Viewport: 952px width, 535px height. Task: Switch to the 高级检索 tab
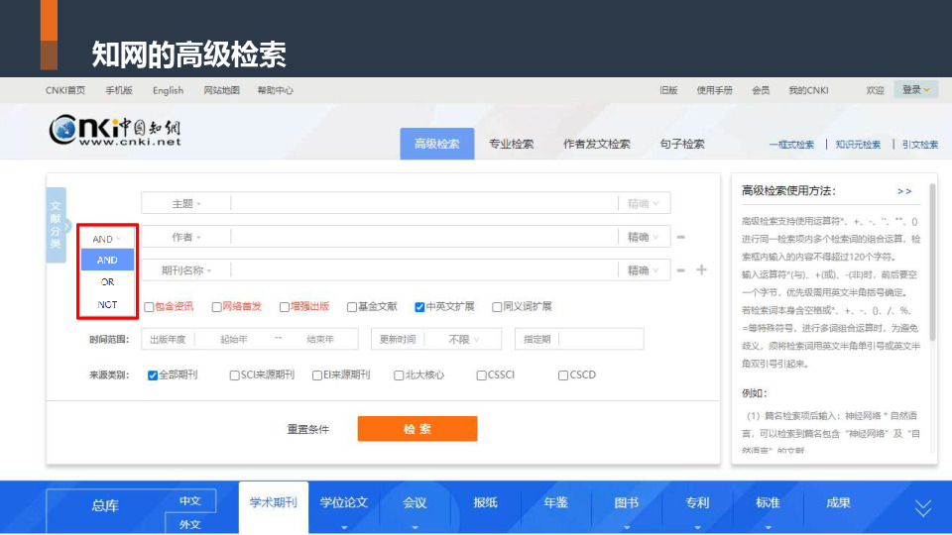coord(437,144)
